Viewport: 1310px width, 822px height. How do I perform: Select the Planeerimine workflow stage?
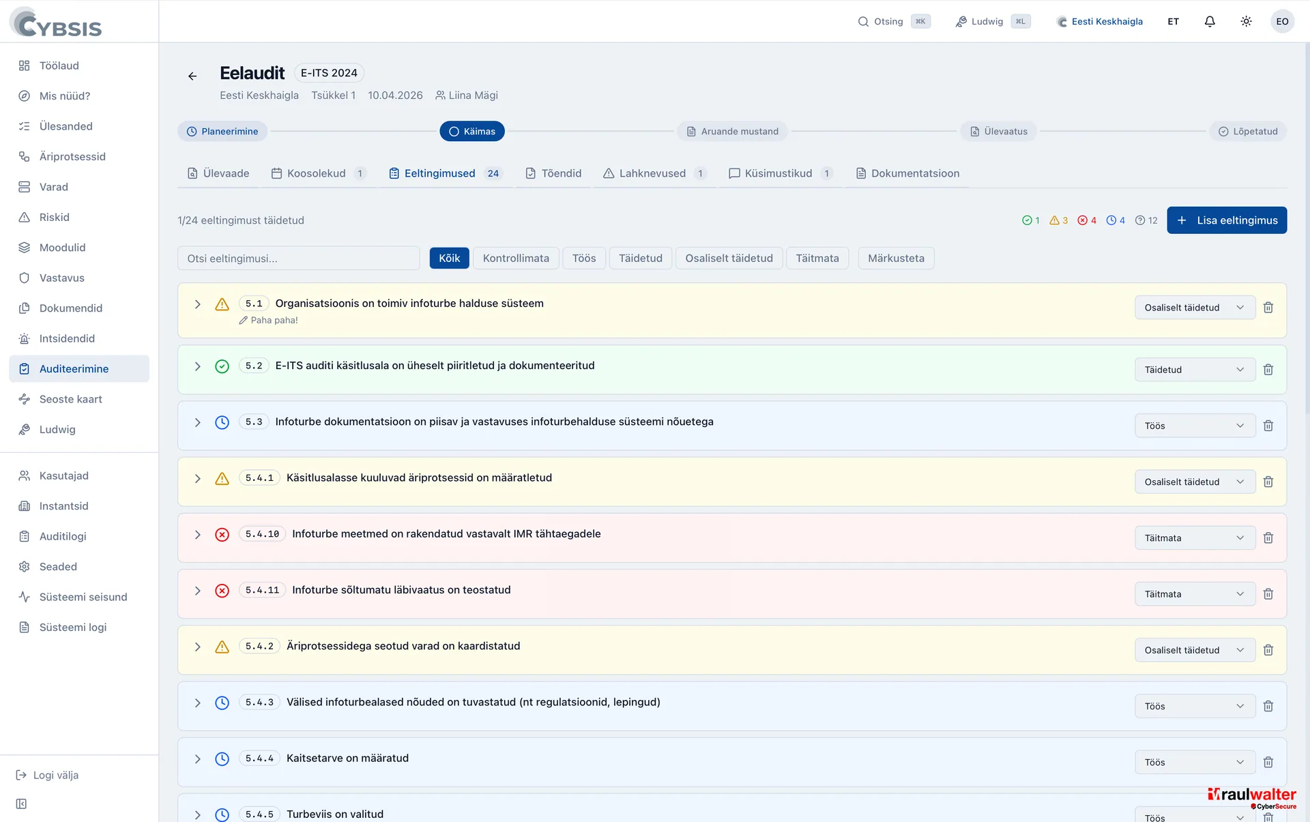[222, 132]
